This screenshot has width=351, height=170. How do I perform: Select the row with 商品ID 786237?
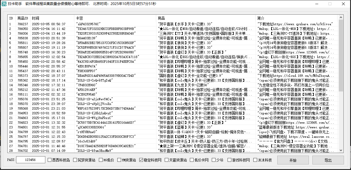click(88, 24)
